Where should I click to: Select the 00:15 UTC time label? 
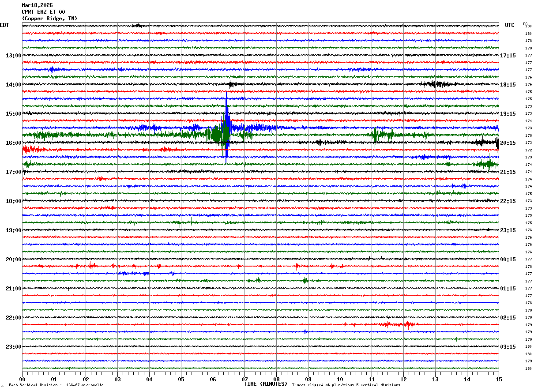508,259
